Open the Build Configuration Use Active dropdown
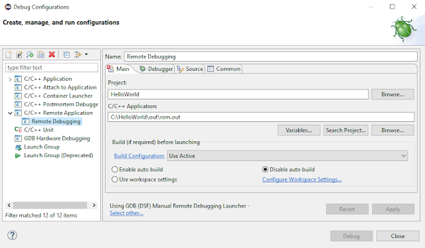Screen dimensions: 425x248 pos(288,156)
